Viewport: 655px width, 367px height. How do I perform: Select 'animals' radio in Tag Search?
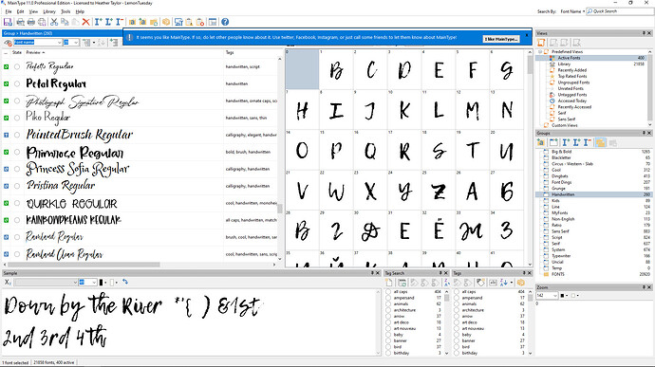388,304
